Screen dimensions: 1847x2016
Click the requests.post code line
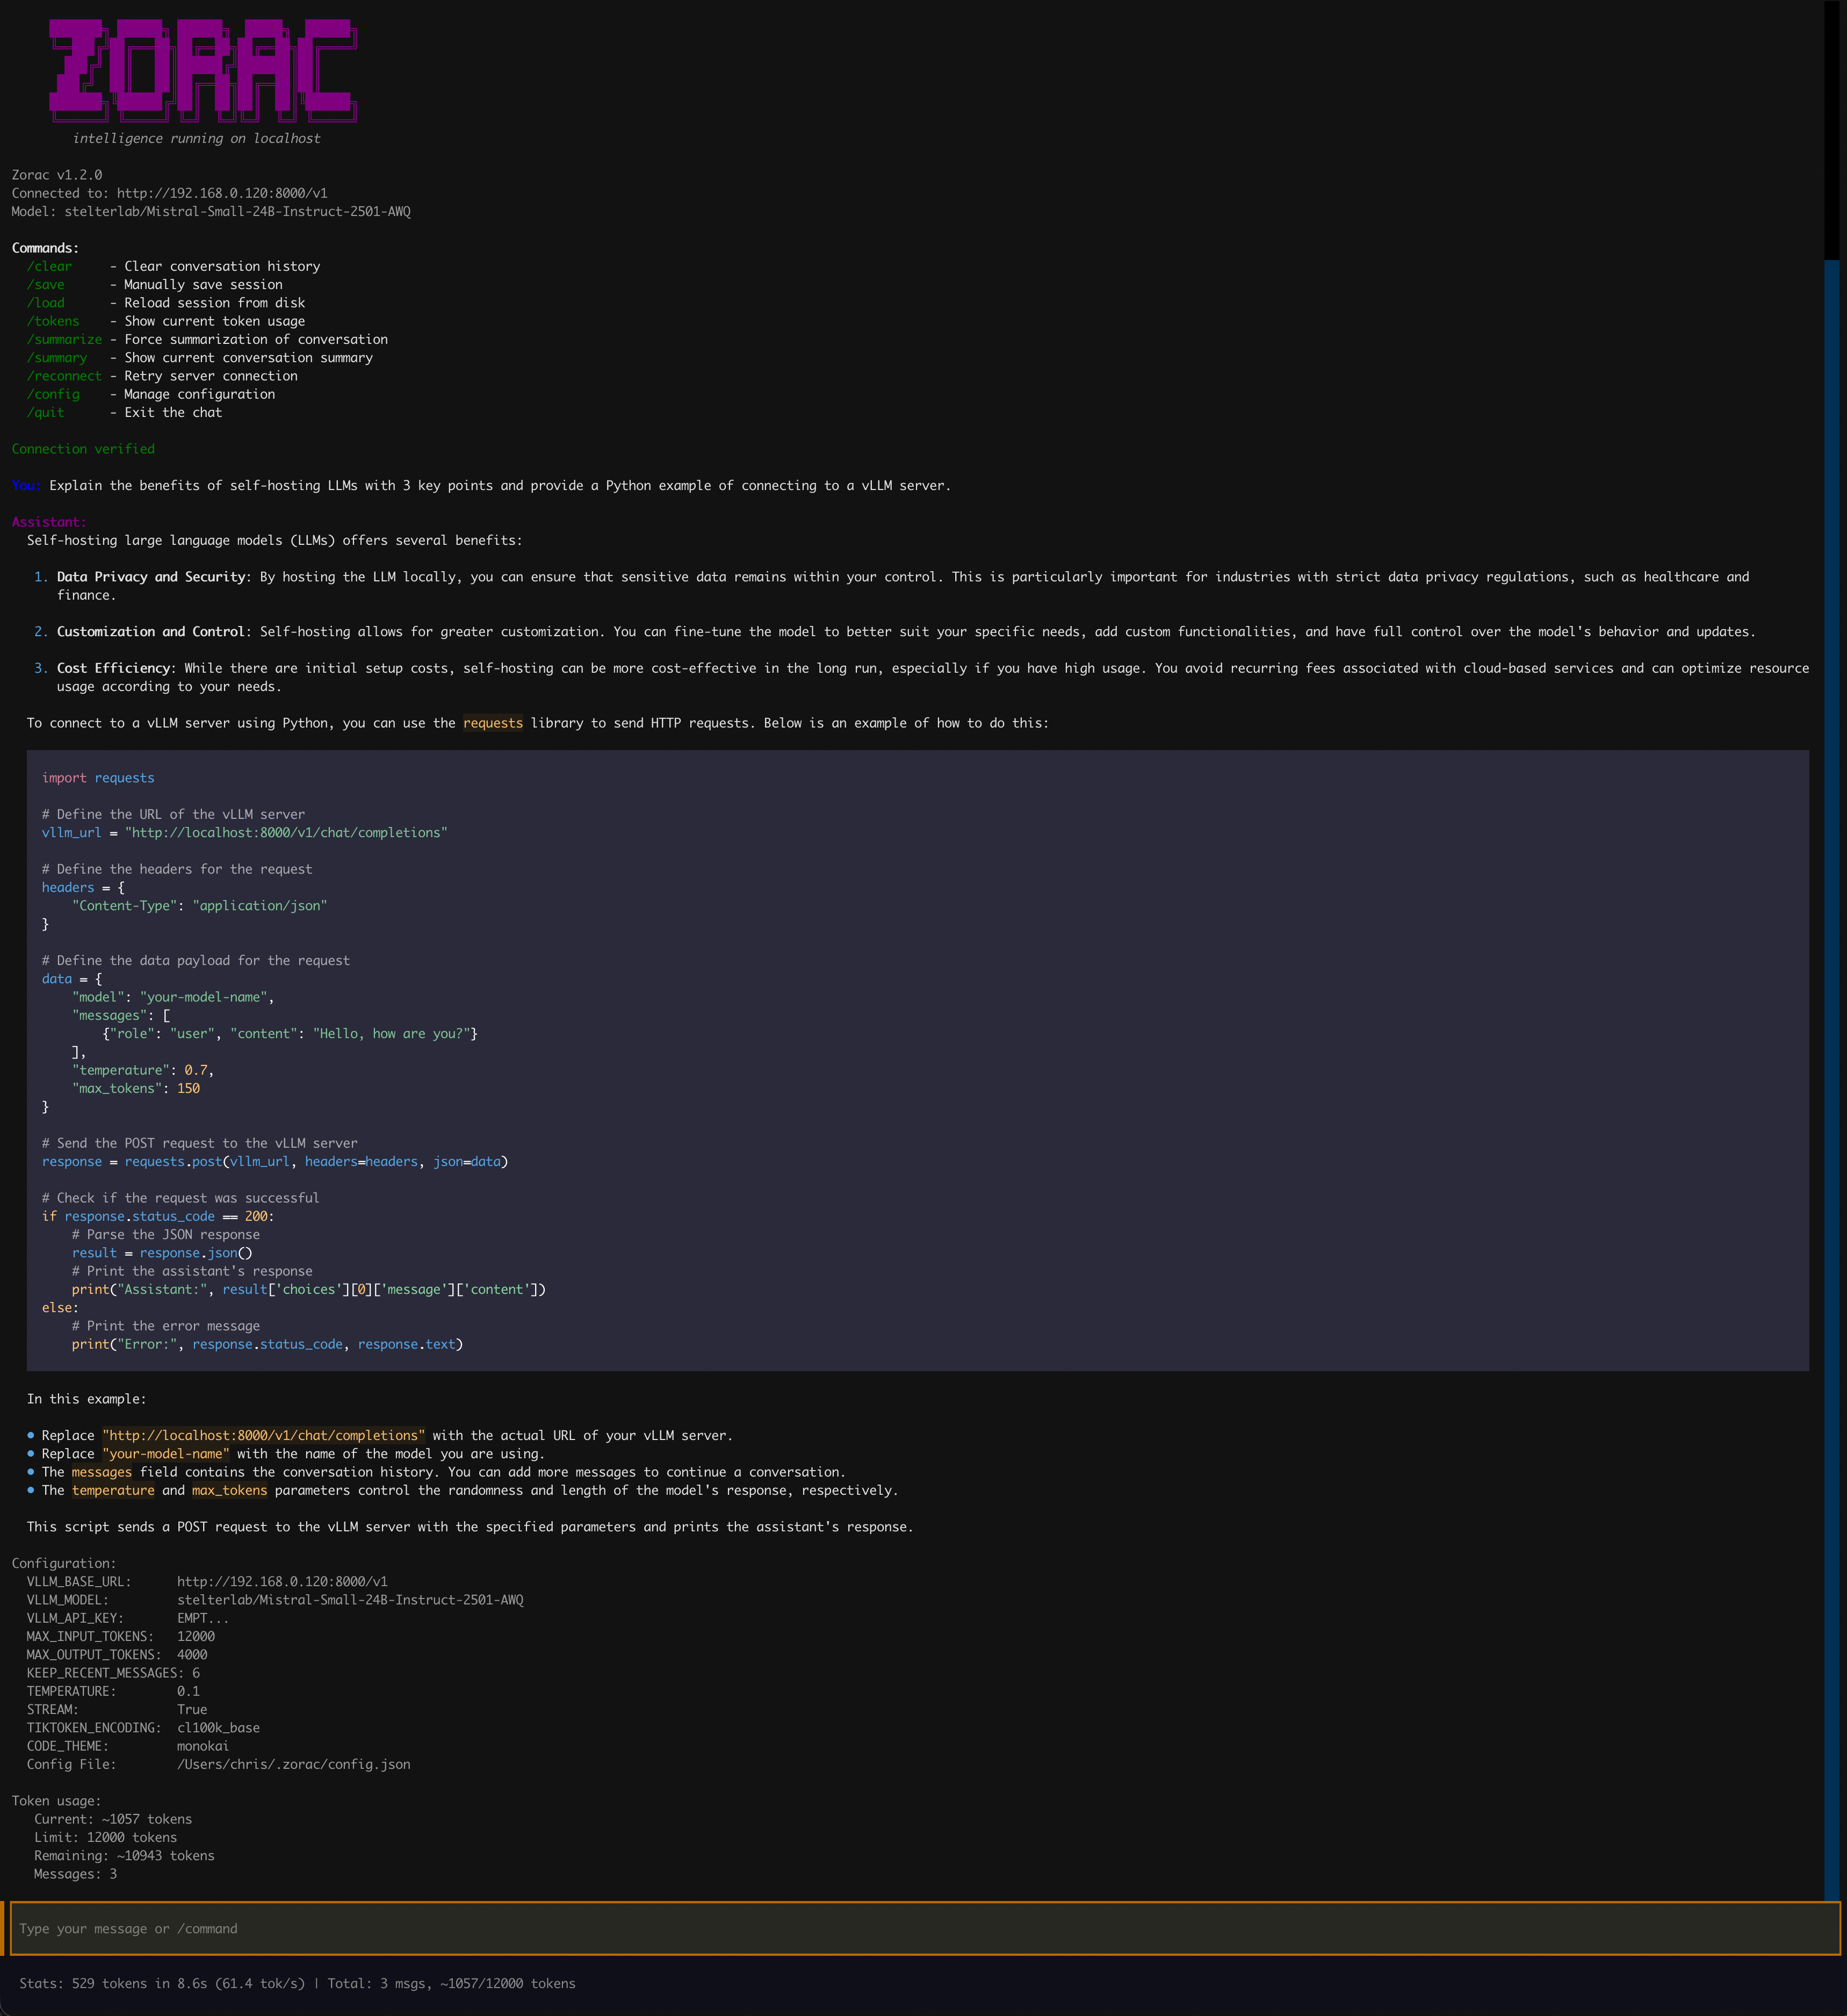pyautogui.click(x=275, y=1162)
